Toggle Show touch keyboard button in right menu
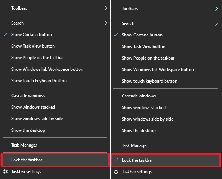222x179 pixels. tap(149, 81)
